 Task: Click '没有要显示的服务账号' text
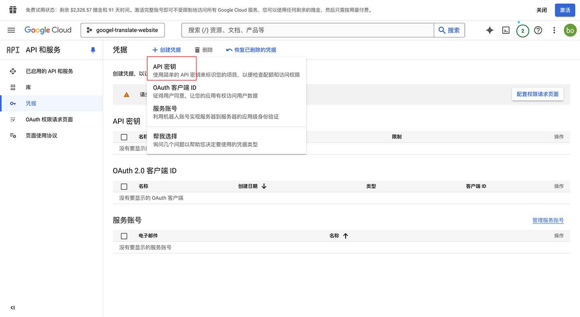click(x=145, y=247)
